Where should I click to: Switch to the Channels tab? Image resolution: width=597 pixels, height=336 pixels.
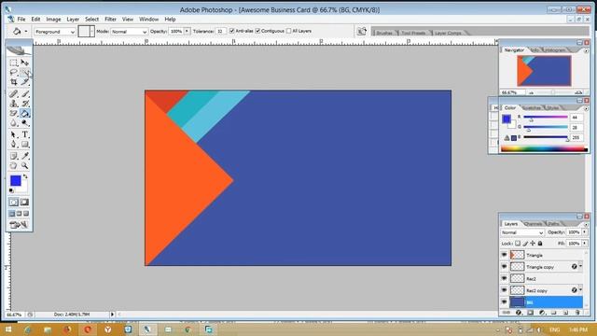[x=533, y=224]
